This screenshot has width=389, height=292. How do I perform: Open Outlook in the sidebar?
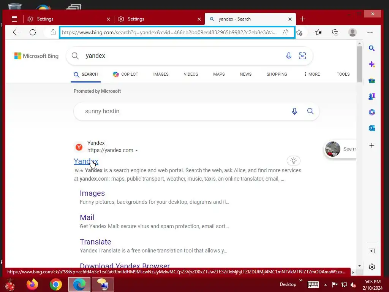(x=372, y=128)
